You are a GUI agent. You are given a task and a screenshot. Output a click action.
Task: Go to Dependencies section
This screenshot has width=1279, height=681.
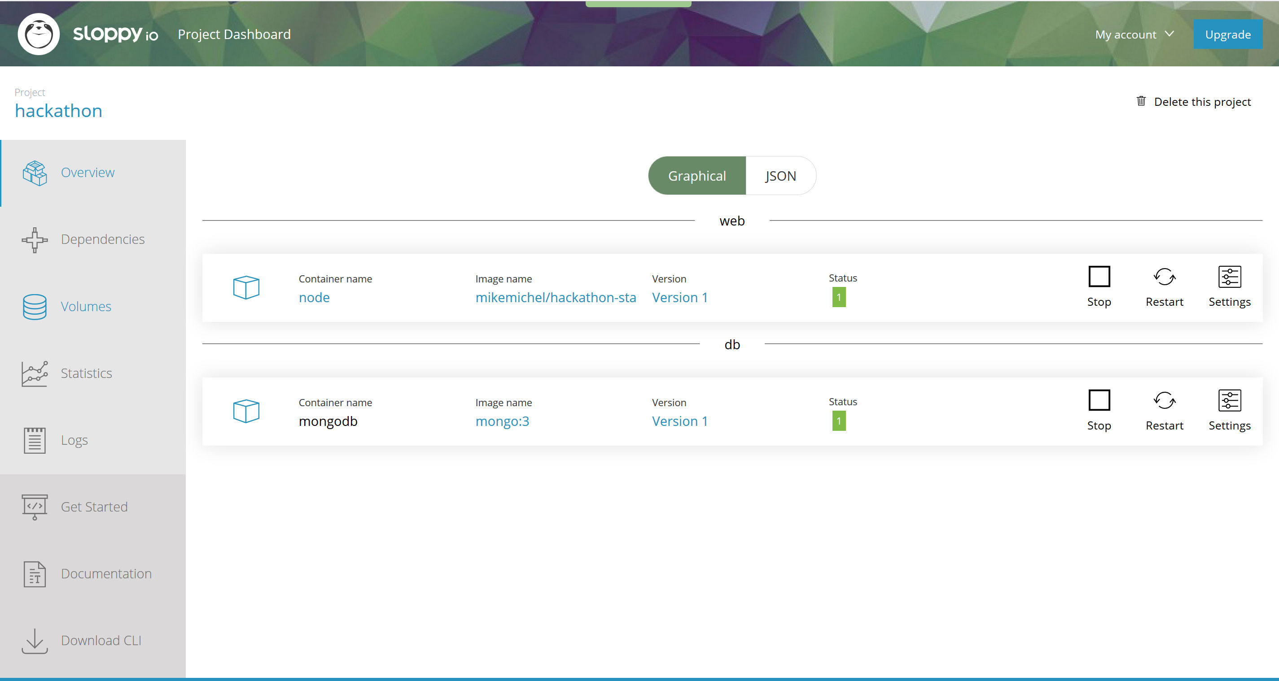[x=93, y=239]
